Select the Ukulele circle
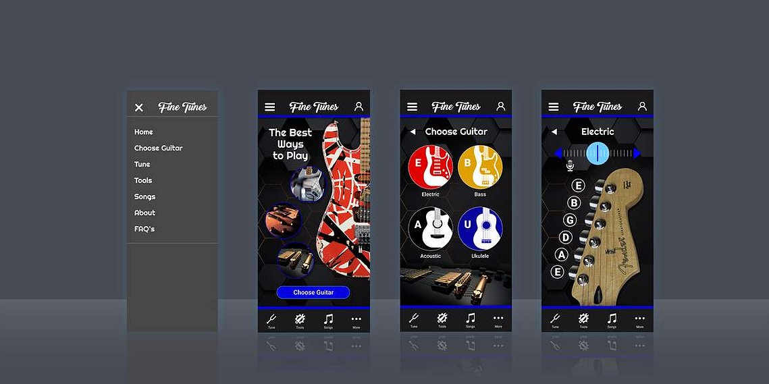Image resolution: width=769 pixels, height=384 pixels. (480, 229)
